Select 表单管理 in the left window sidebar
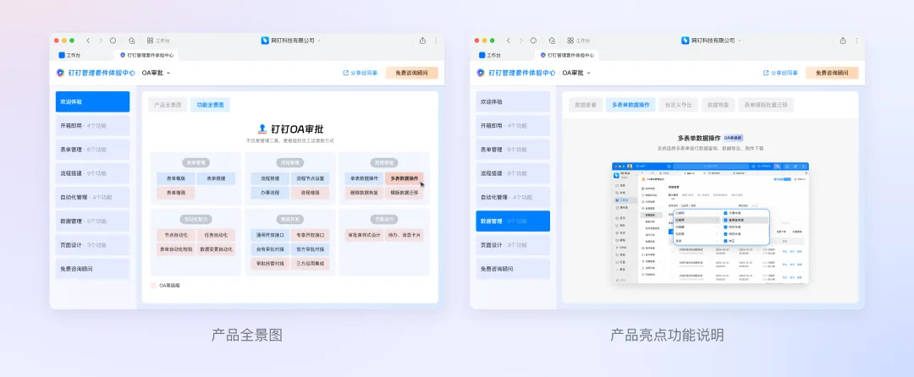Screen dimensions: 914x377 point(93,150)
